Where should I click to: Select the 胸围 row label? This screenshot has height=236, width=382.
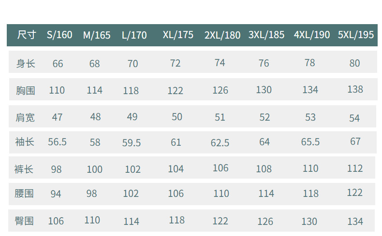point(26,90)
